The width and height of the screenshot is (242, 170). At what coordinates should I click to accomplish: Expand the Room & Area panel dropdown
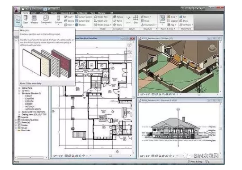pos(174,29)
